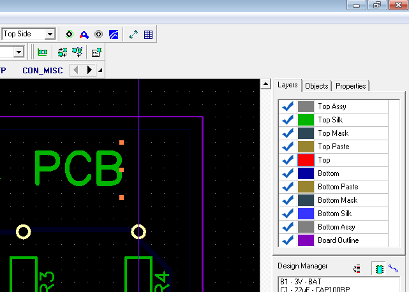The image size is (409, 292).
Task: Click the Refresh list icon in Design Manager
Action: point(357,268)
